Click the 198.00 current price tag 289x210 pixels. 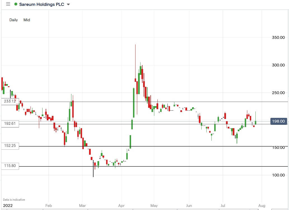point(278,121)
